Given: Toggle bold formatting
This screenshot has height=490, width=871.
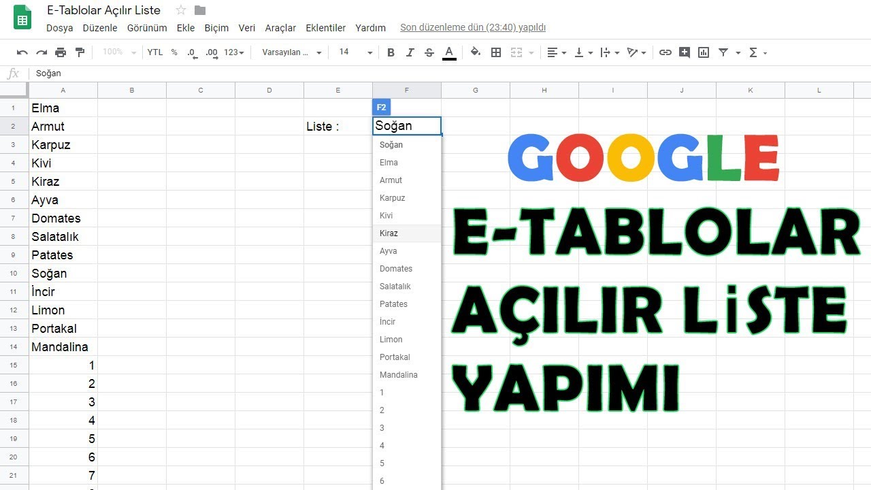Looking at the screenshot, I should click(391, 52).
